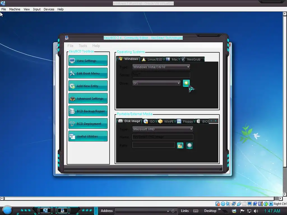This screenshot has height=215, width=287.
Task: Expand the Microsoft VHD type dropdown
Action: coord(163,129)
